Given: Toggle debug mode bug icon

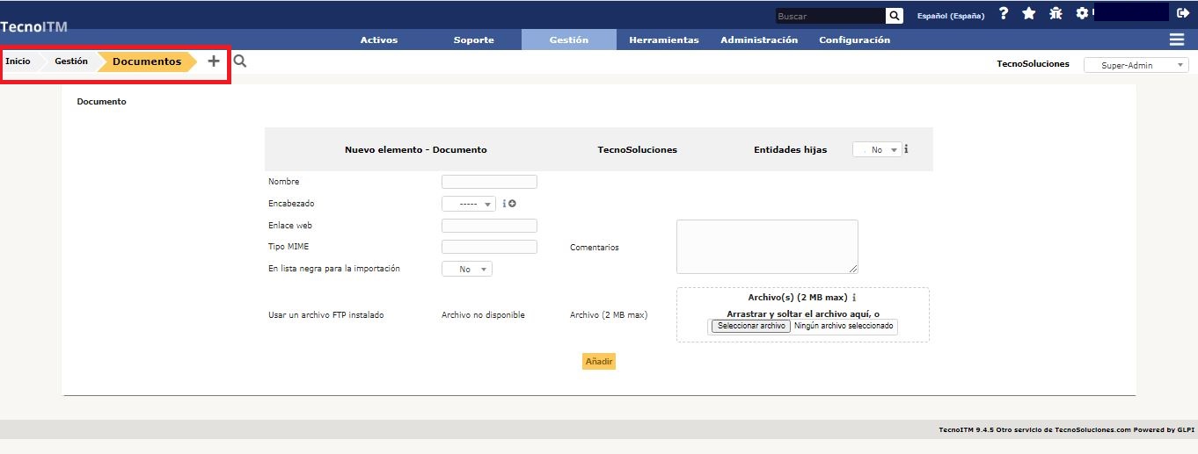Looking at the screenshot, I should 1056,14.
